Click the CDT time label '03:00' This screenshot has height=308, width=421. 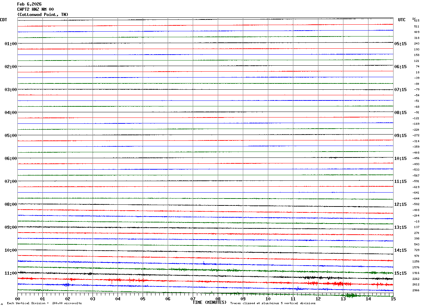[x=10, y=90]
